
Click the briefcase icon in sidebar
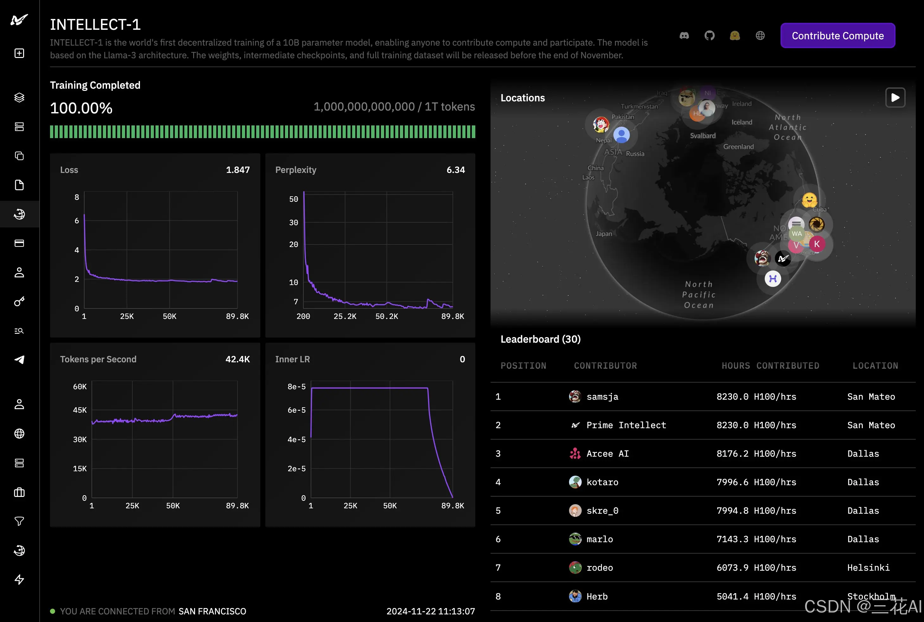coord(19,492)
